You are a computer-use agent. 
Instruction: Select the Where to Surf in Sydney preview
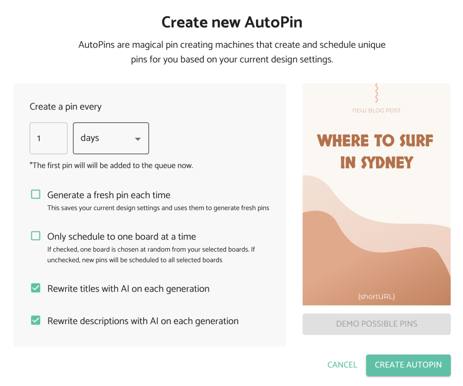click(x=376, y=194)
